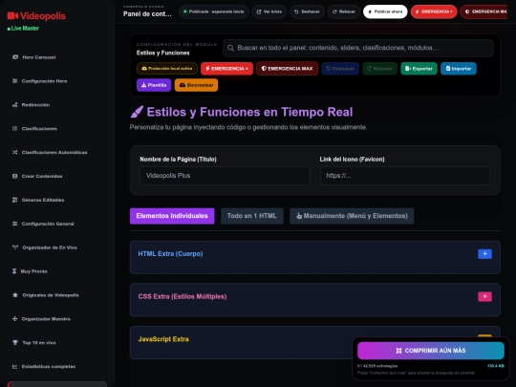Expand HTML Extra (Cuerpo) with the blue plus

click(x=484, y=254)
